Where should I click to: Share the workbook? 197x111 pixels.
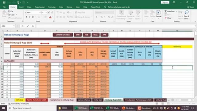(x=190, y=7)
